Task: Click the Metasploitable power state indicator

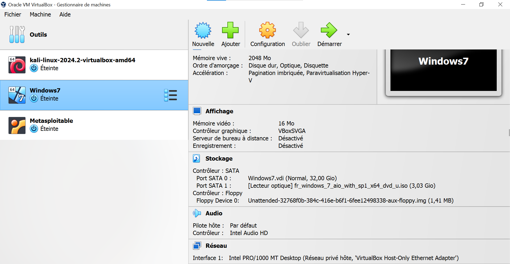Action: (34, 129)
